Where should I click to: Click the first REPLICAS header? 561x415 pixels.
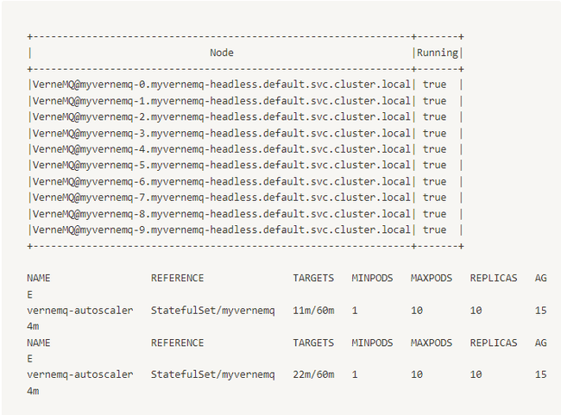click(x=494, y=278)
